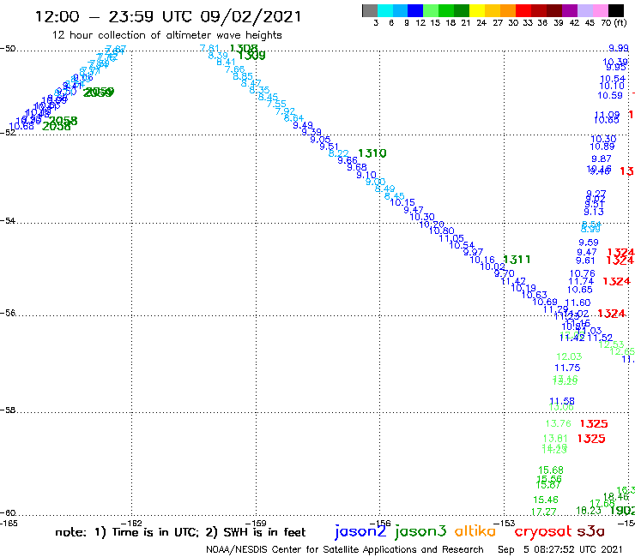The width and height of the screenshot is (635, 557).
Task: Click the wave height value '11.05'
Action: pos(451,238)
